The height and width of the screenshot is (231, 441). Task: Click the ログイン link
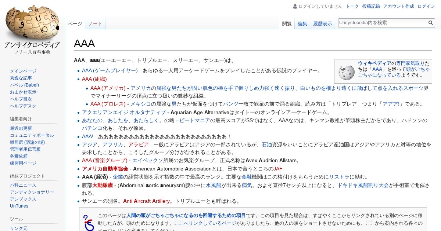click(426, 6)
